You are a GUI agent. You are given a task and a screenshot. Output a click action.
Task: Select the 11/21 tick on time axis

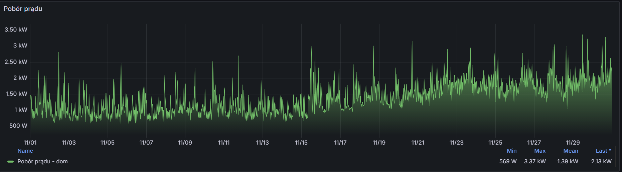tap(418, 143)
